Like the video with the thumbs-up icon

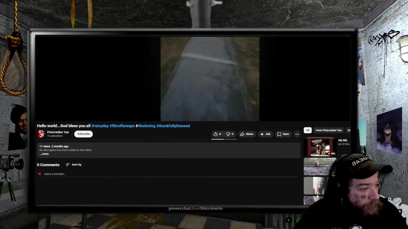217,134
